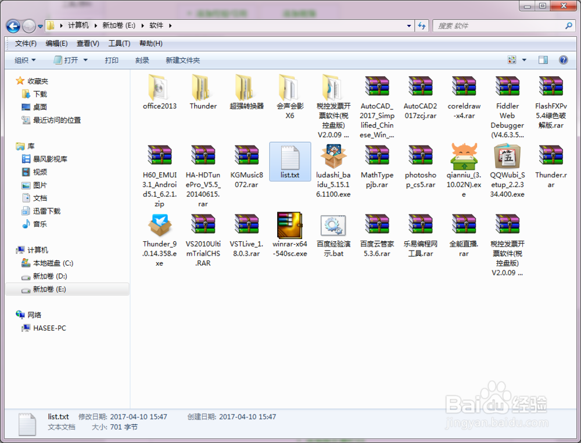Open the 视频 library
Image resolution: width=581 pixels, height=443 pixels.
[34, 172]
